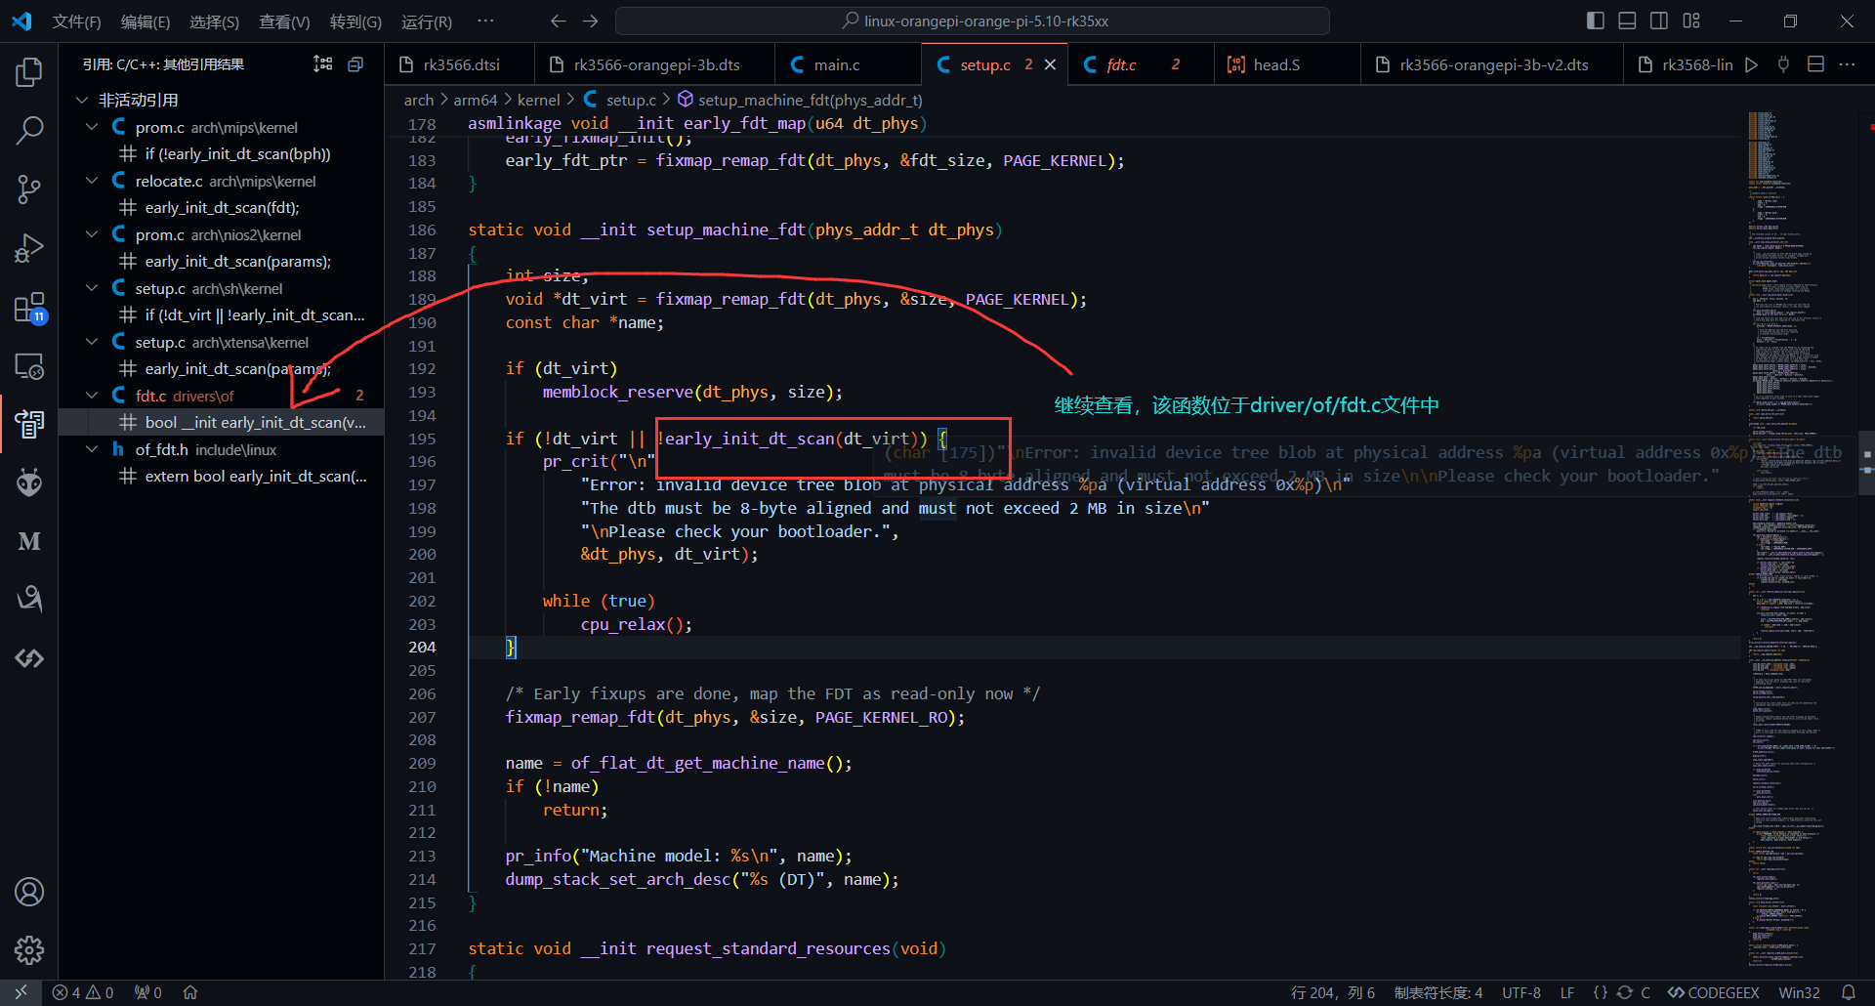
Task: Open the Accounts menu icon
Action: pos(29,892)
